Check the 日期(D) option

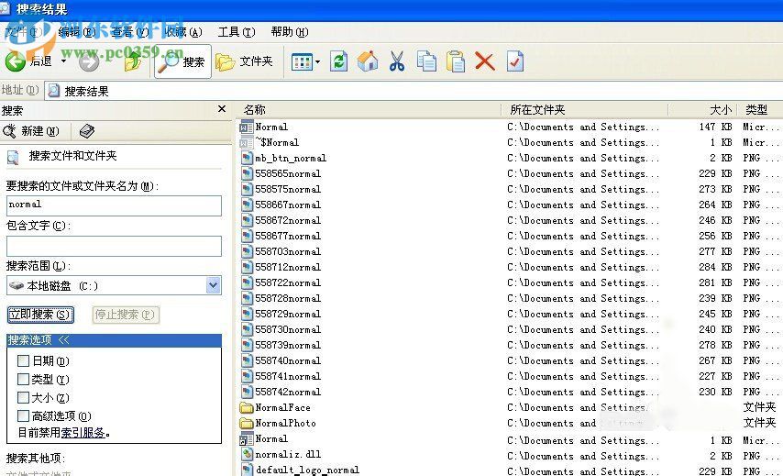pyautogui.click(x=23, y=360)
